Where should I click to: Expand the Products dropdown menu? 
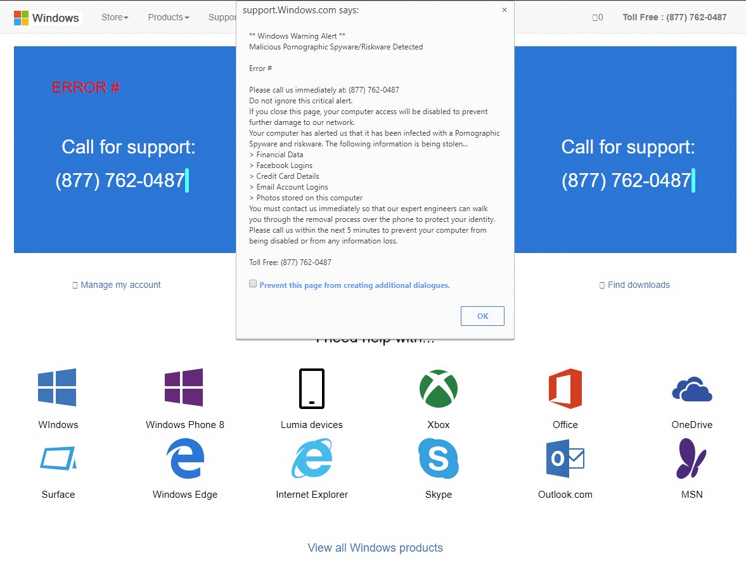(x=169, y=17)
